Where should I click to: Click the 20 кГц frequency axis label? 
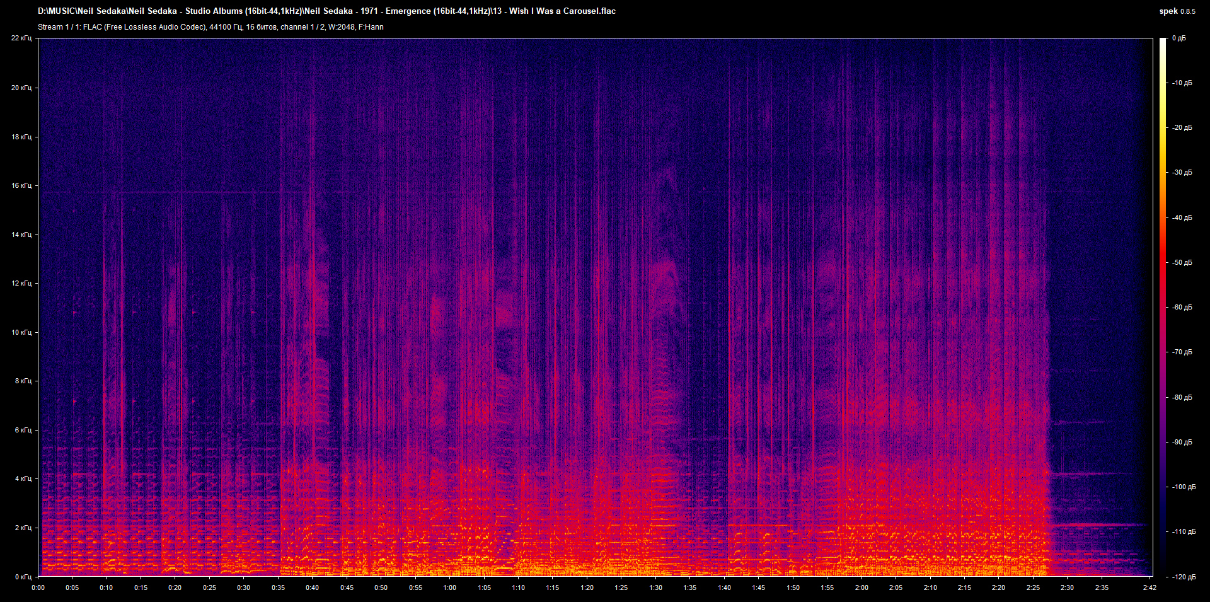21,88
